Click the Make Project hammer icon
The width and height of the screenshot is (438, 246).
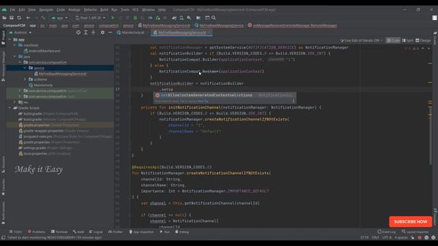coord(43,18)
